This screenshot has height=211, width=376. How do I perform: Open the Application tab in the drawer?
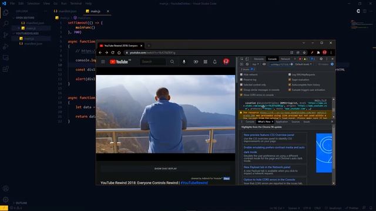click(x=282, y=122)
